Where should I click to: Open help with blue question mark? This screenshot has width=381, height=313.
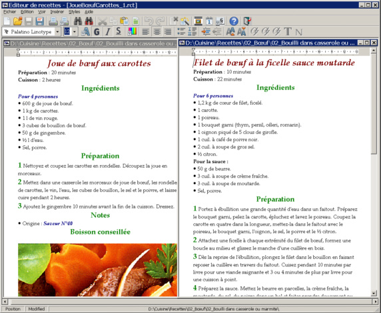coord(234,21)
